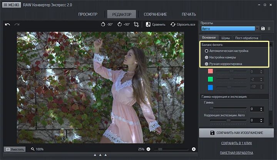Image resolution: width=277 pixels, height=160 pixels.
Task: Click the red channel slider
Action: (x=231, y=71)
